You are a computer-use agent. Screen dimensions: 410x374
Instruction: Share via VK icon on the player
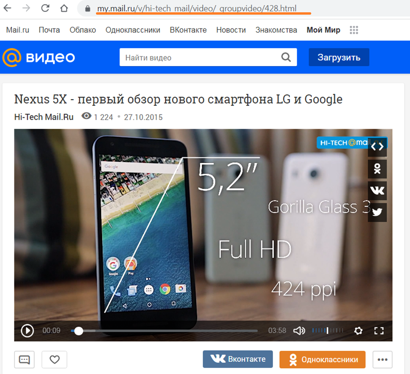click(x=377, y=191)
